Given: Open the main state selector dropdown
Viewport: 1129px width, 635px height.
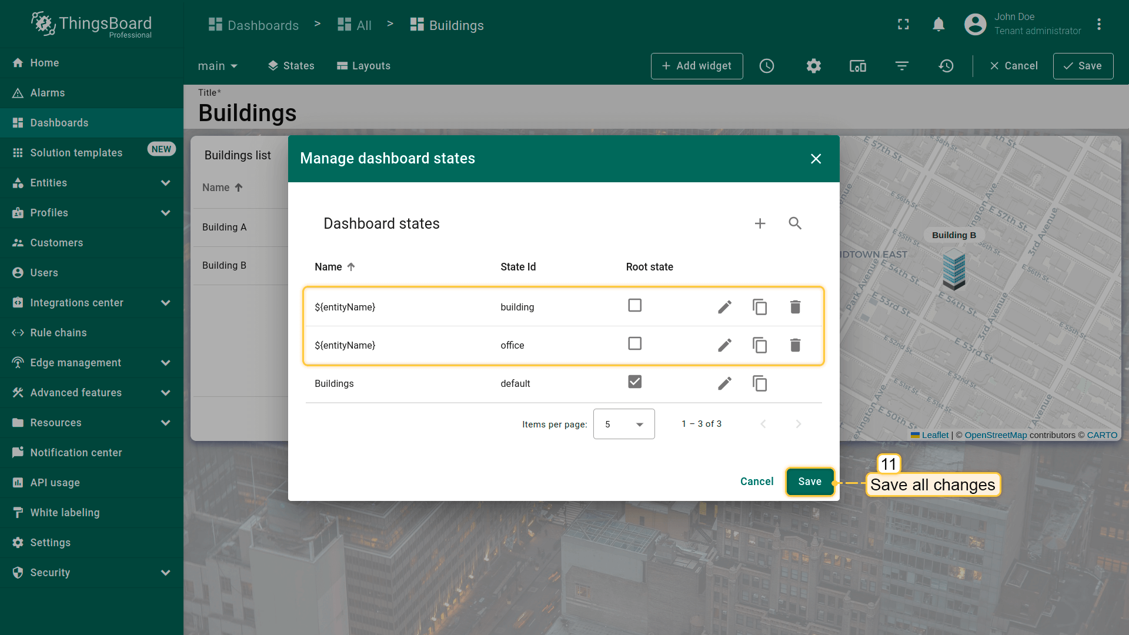Looking at the screenshot, I should pos(218,66).
